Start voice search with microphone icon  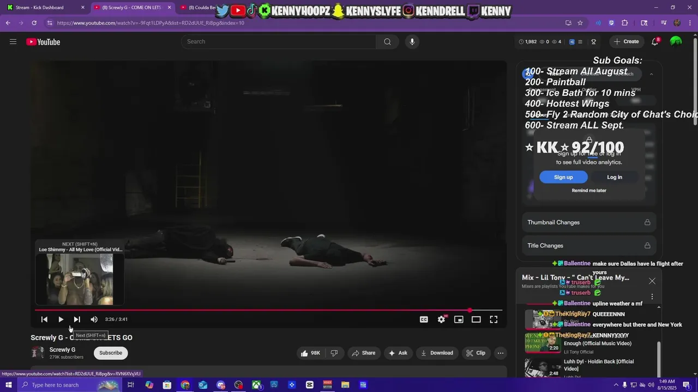tap(412, 42)
